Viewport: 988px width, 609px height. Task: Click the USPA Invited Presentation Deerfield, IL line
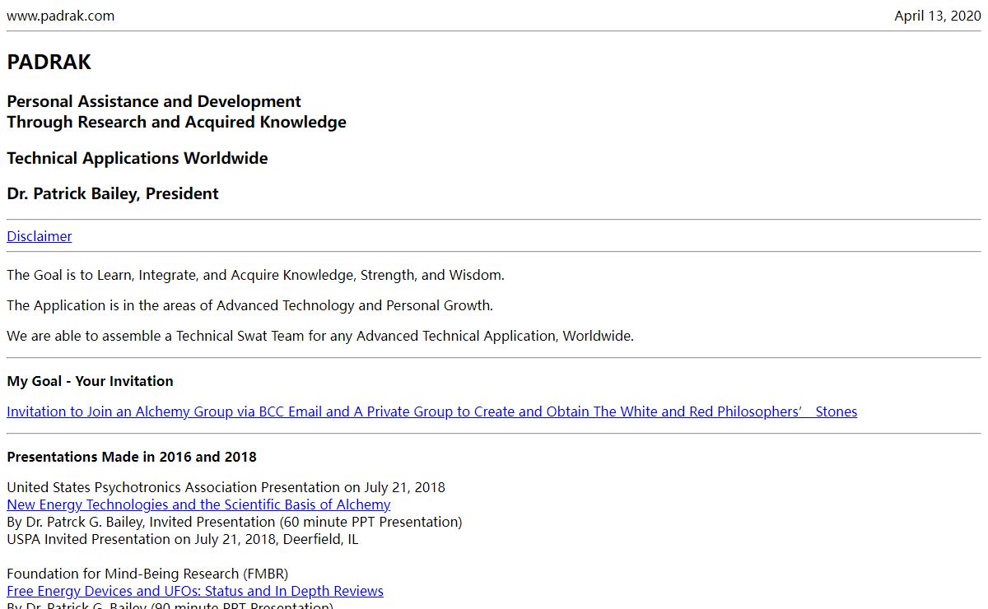pos(182,539)
